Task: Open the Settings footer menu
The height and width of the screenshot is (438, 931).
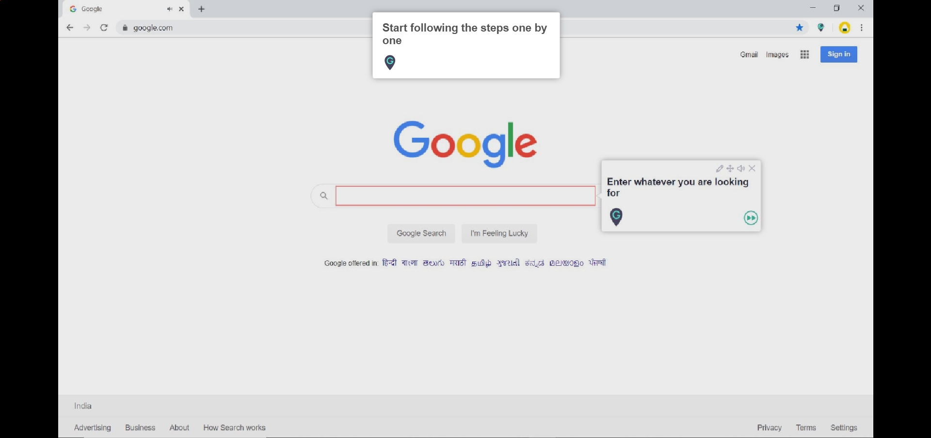Action: click(x=844, y=428)
